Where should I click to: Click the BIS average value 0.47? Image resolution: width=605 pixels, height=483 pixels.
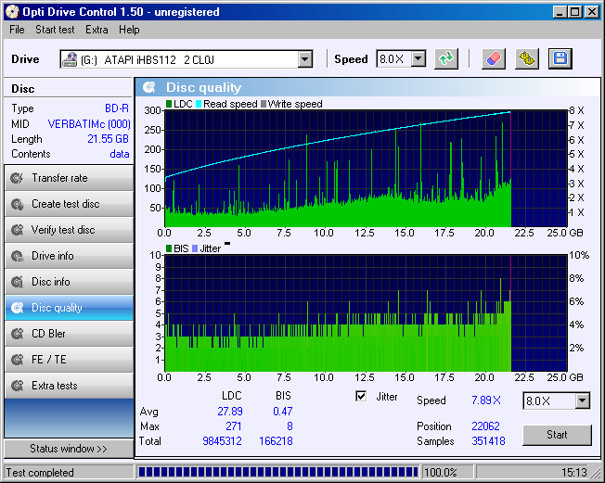click(x=283, y=412)
